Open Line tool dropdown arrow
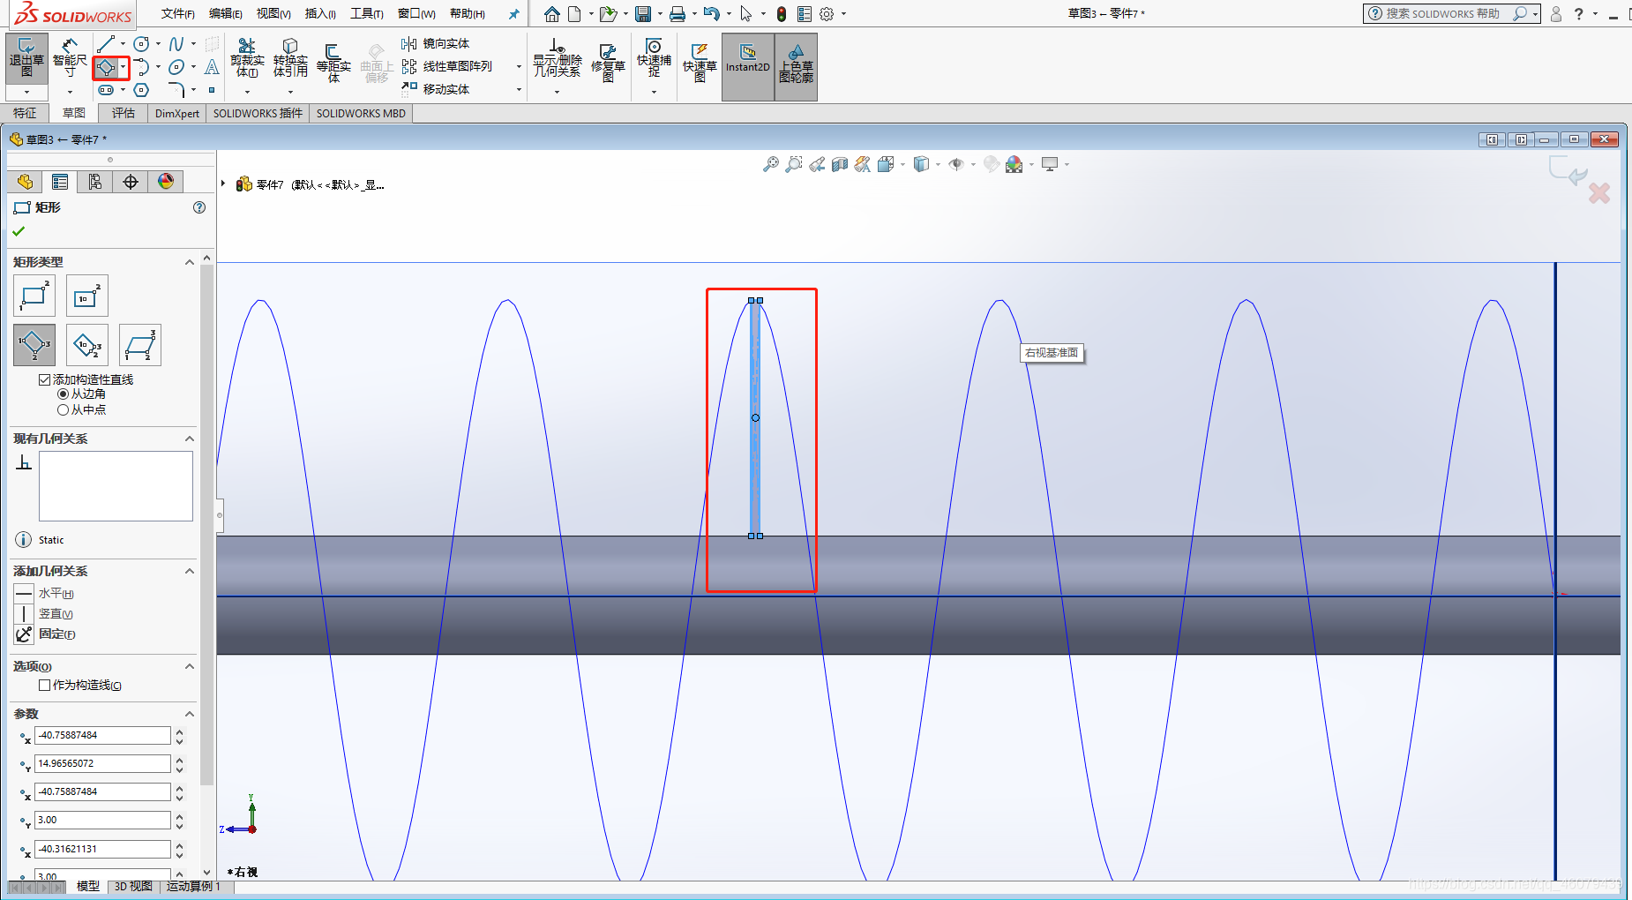Viewport: 1632px width, 900px height. pos(123,43)
